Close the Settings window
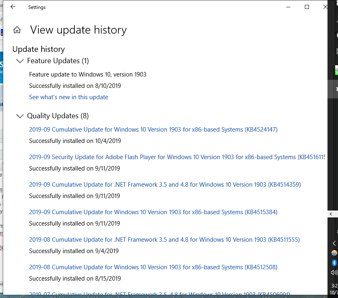This screenshot has height=298, width=338. 325,7
